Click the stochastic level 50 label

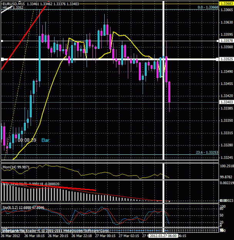click(221, 215)
